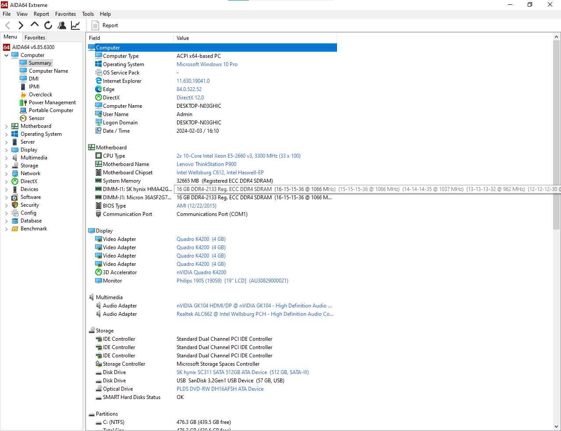Click the vertical scrollbar thumb
This screenshot has width=561, height=431.
[x=556, y=134]
